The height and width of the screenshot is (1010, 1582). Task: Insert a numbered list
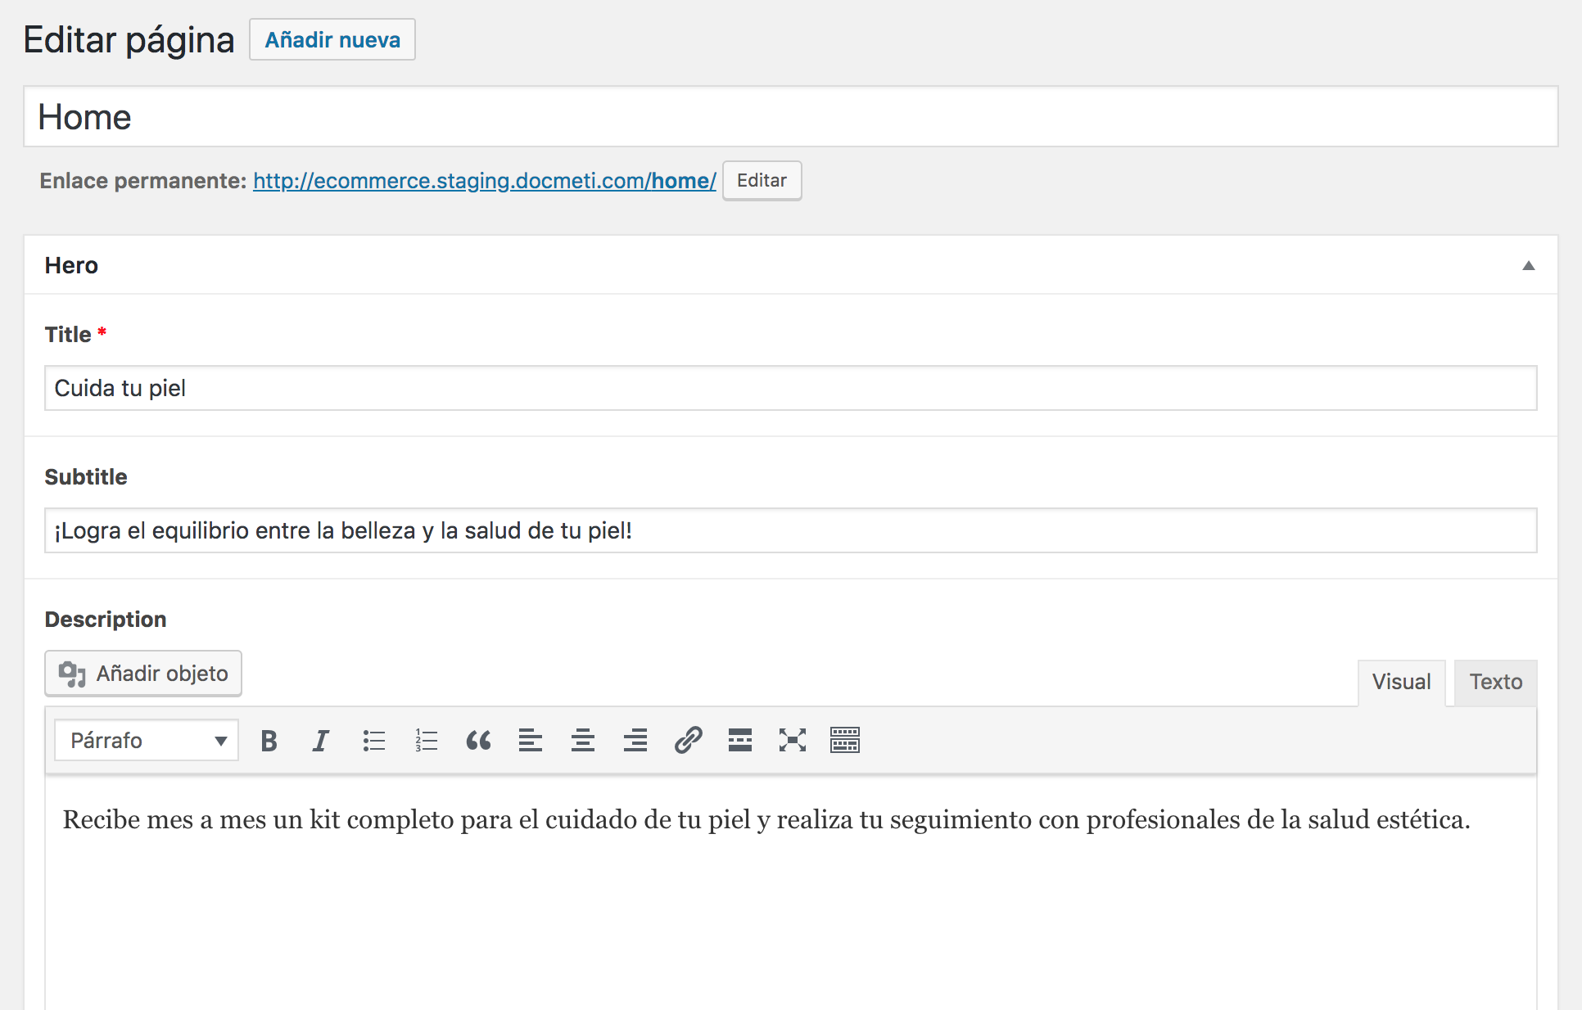[x=426, y=741]
